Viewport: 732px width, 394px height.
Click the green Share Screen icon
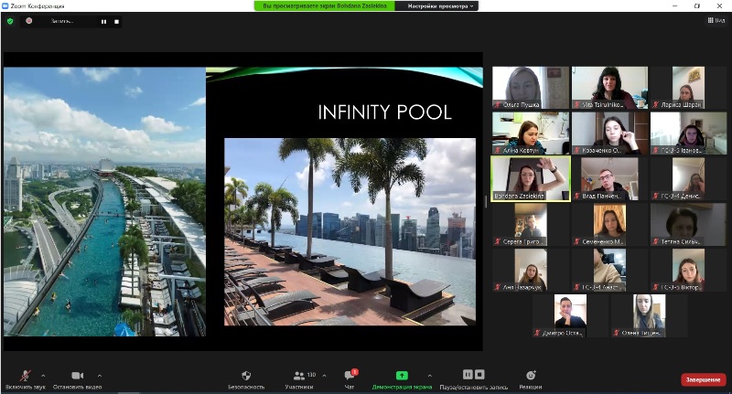pyautogui.click(x=402, y=375)
